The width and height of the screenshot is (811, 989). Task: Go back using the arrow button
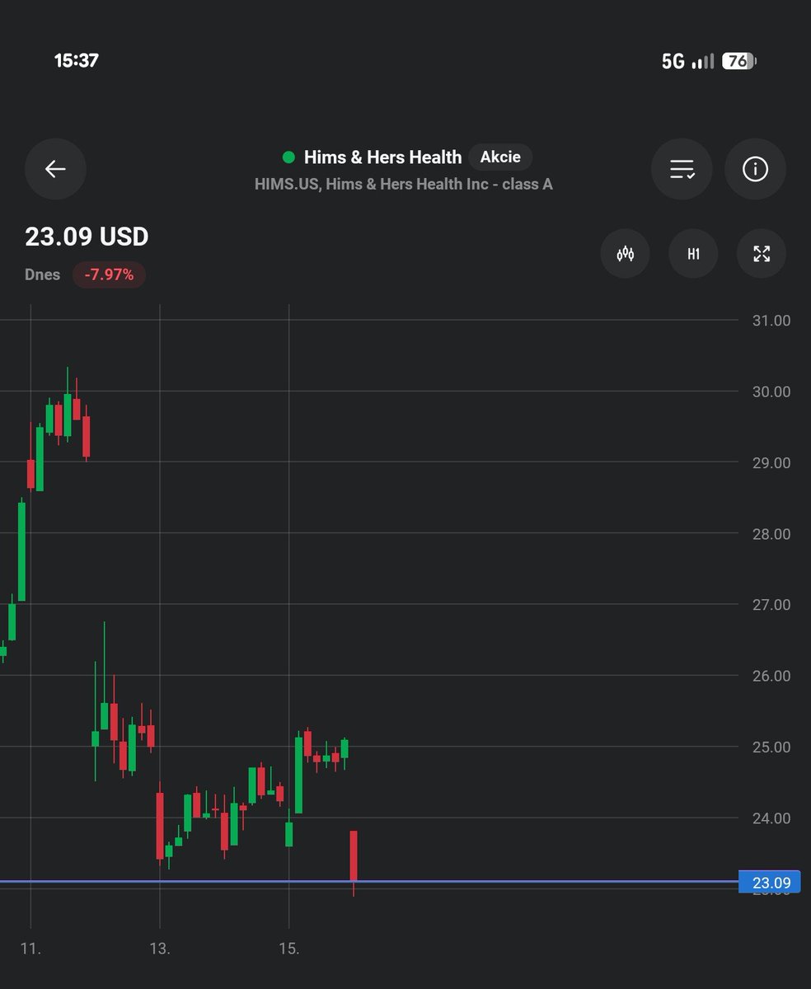(55, 169)
